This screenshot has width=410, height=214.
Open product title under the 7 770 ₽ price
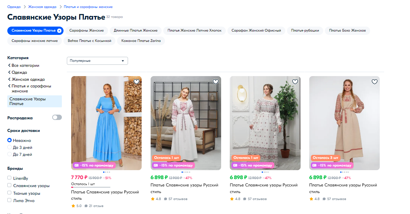pos(105,195)
